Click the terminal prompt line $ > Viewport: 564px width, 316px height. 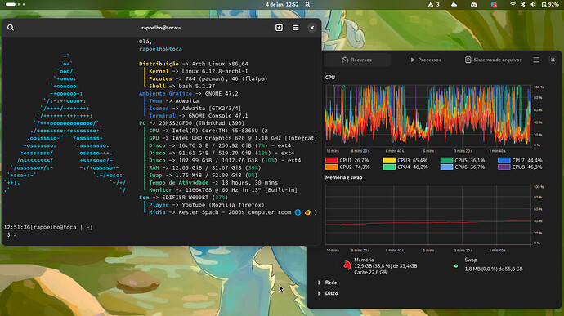12,234
